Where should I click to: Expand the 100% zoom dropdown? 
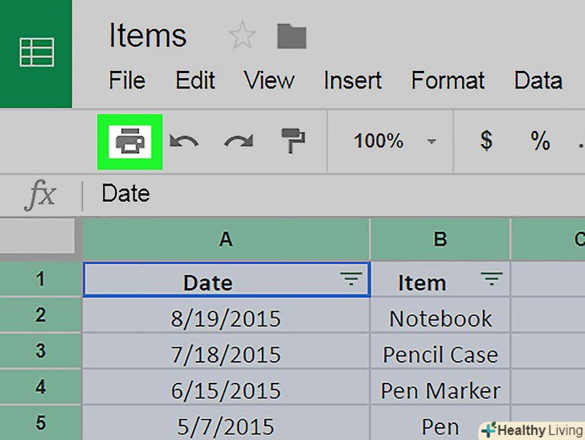(432, 142)
